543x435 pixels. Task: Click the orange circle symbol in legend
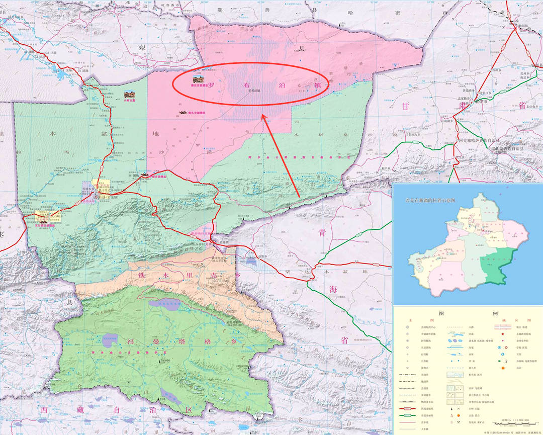(459, 415)
